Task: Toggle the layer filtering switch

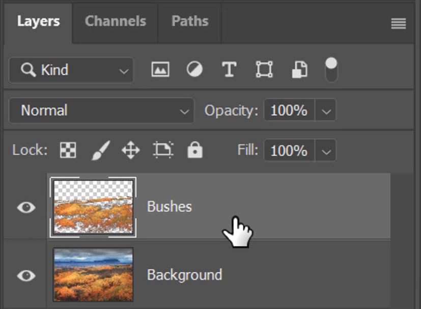Action: (331, 68)
